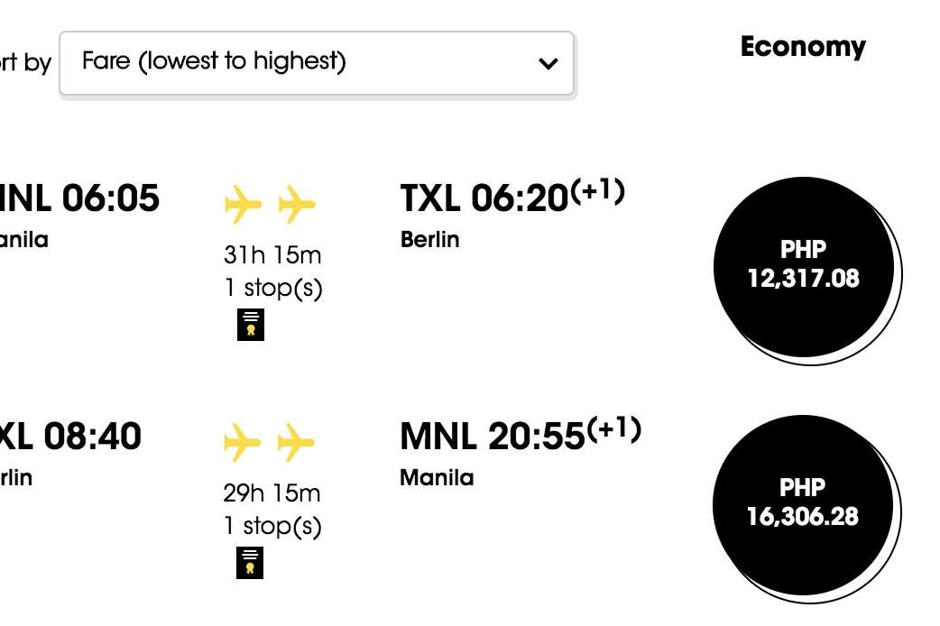
Task: View the 1 stop(s) info for Berlin–Manila
Action: tap(272, 526)
